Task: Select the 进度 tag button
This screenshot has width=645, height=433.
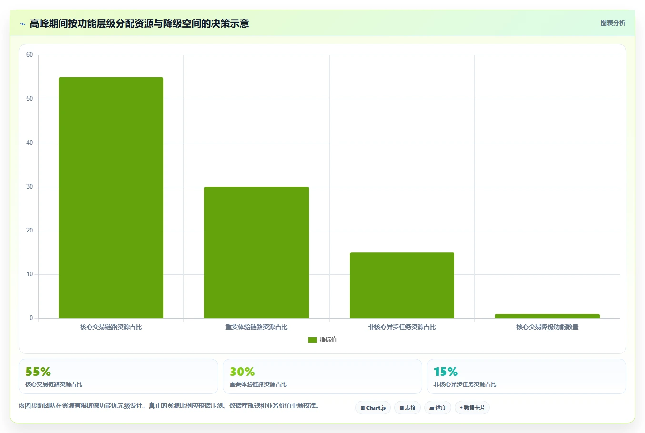Action: (x=438, y=408)
